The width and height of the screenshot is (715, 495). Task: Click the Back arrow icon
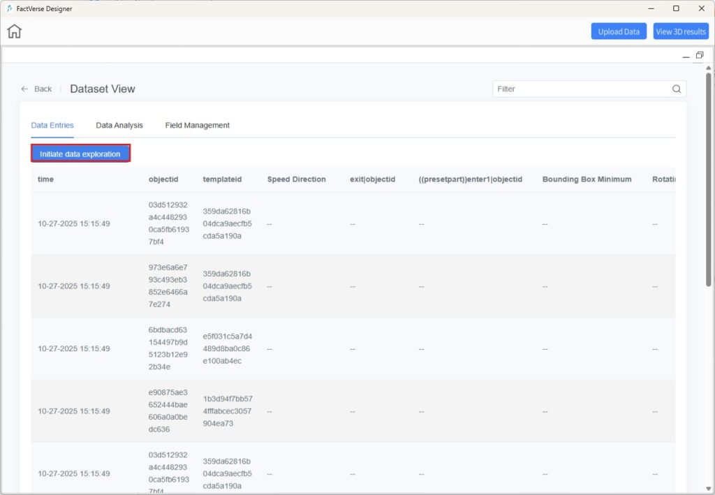point(24,89)
